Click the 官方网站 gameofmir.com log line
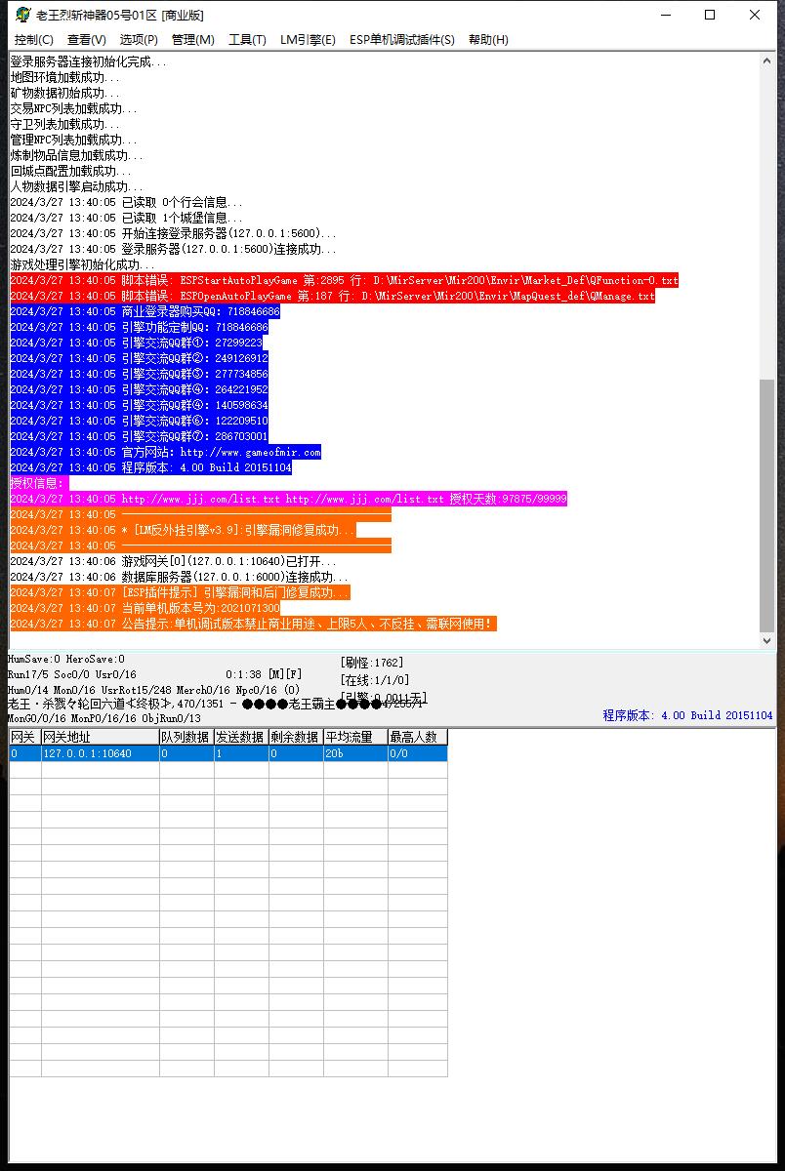Image resolution: width=785 pixels, height=1171 pixels. pos(165,452)
